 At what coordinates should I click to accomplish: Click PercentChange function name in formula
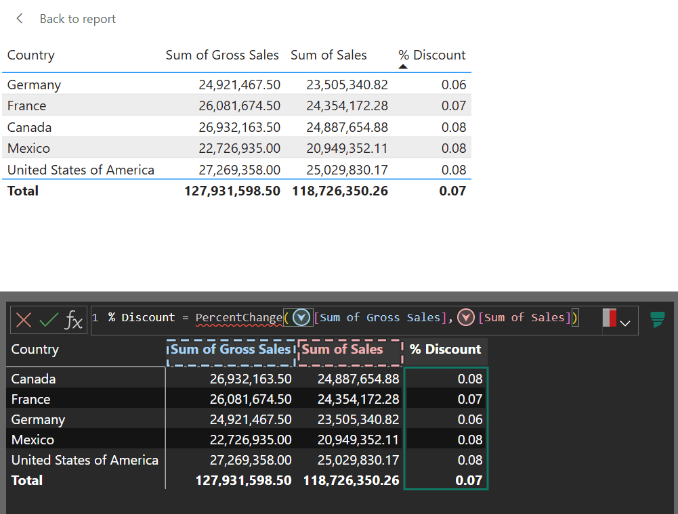click(238, 317)
